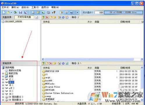Expand the CD 驱动器 (I:) node

click(3, 97)
